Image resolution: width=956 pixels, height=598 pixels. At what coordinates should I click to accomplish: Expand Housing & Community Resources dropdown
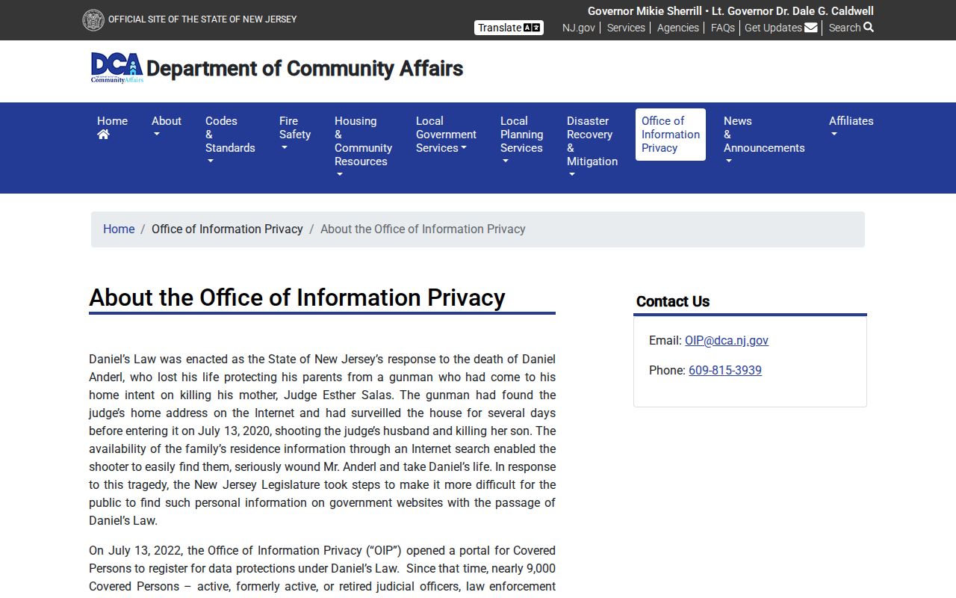(363, 148)
